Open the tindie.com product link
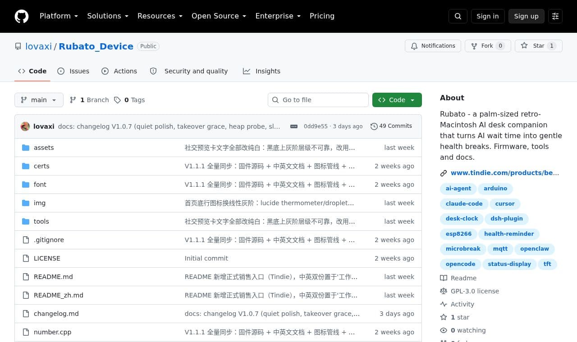Screen dimensions: 577x342 [504, 173]
